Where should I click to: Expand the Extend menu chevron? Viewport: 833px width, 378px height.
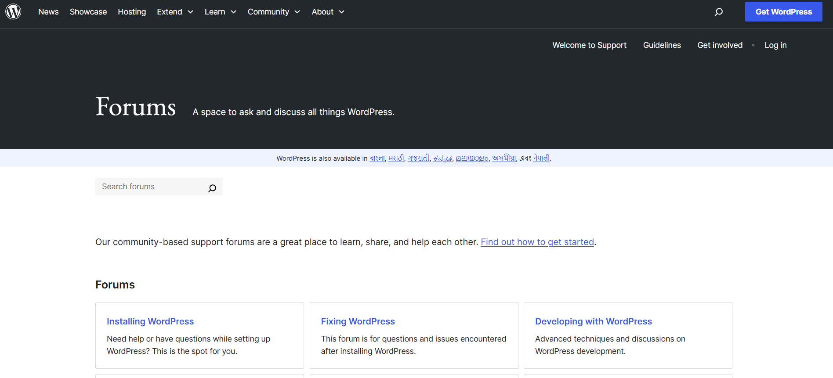[190, 12]
